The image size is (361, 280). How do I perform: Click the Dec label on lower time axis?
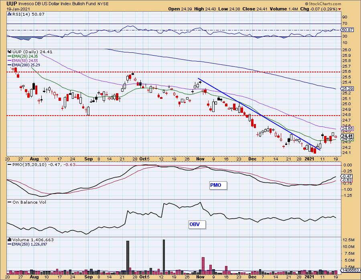252,277
